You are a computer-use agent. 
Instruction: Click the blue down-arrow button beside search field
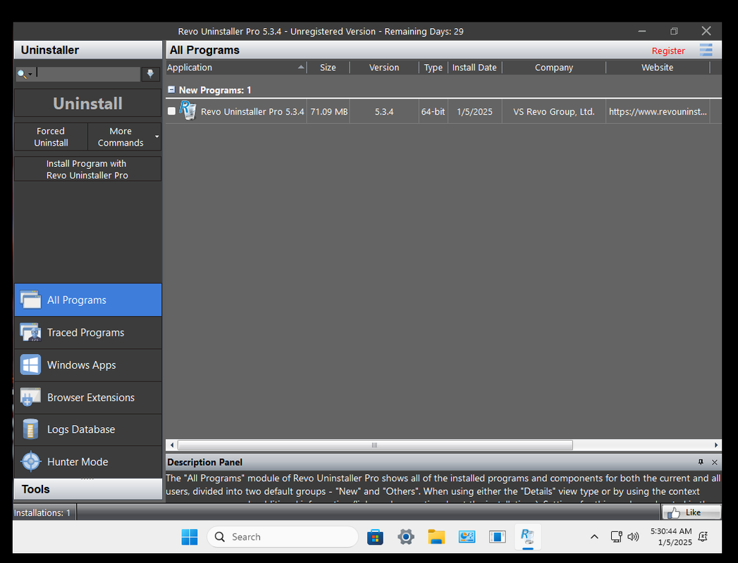point(151,74)
